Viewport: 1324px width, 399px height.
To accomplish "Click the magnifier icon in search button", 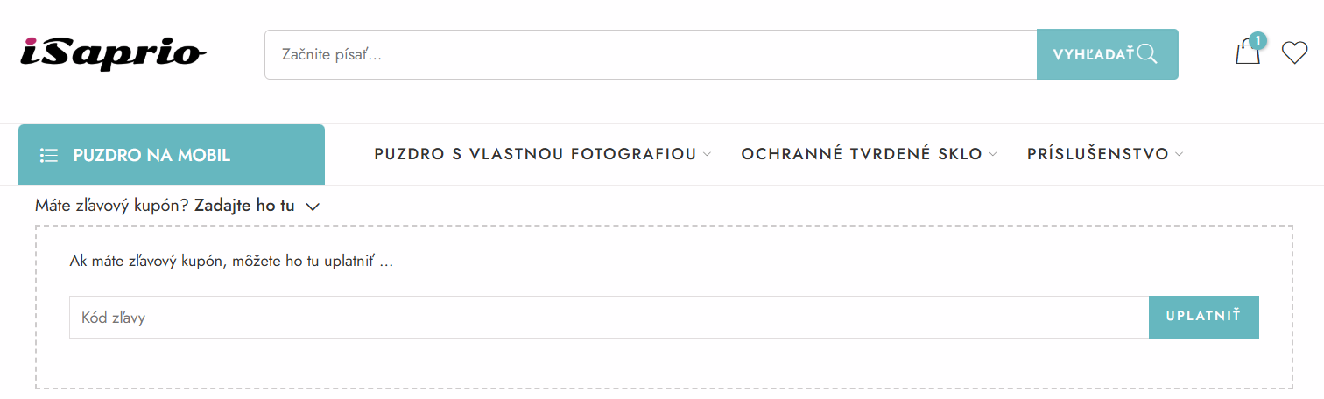I will (x=1147, y=54).
